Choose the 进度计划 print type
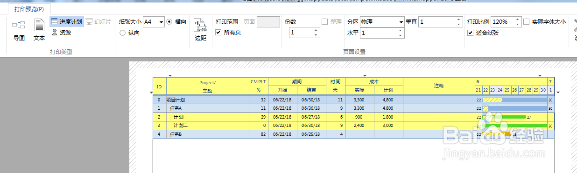 click(66, 21)
